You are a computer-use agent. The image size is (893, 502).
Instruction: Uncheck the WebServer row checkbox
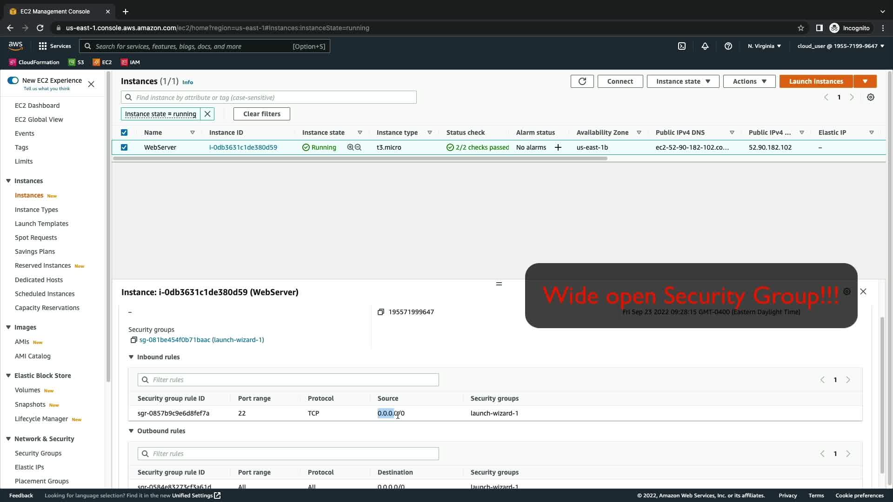[124, 147]
